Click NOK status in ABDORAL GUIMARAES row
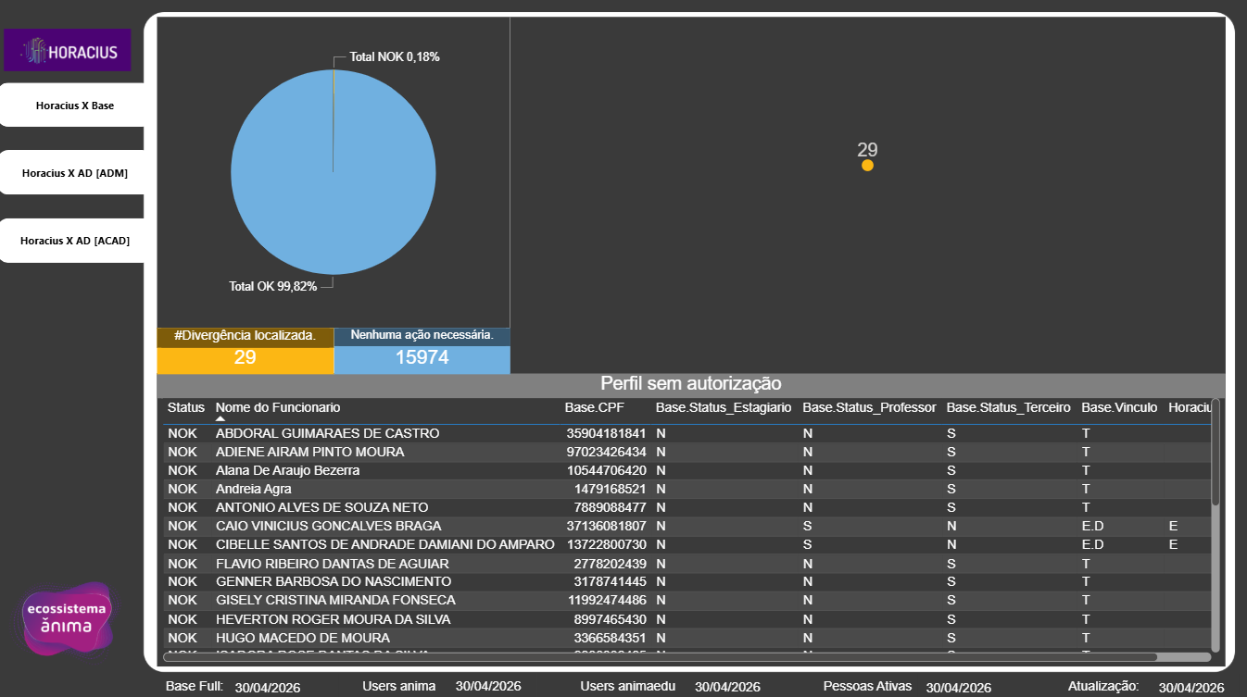The height and width of the screenshot is (697, 1247). pos(183,433)
